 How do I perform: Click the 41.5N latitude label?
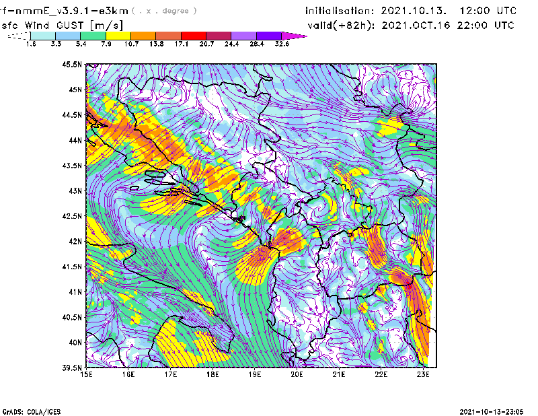72,267
